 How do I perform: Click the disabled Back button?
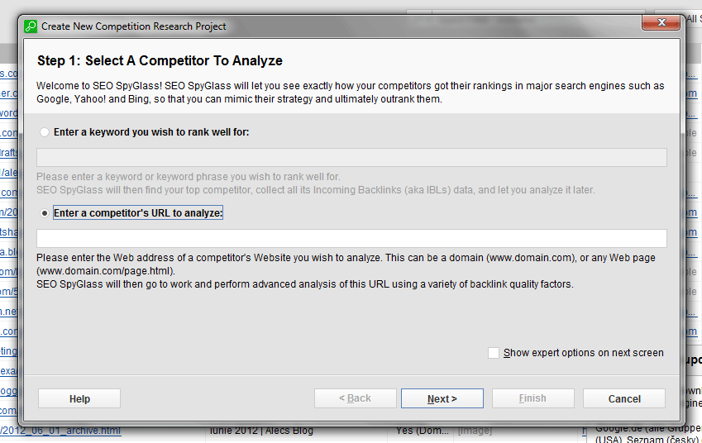pos(355,398)
